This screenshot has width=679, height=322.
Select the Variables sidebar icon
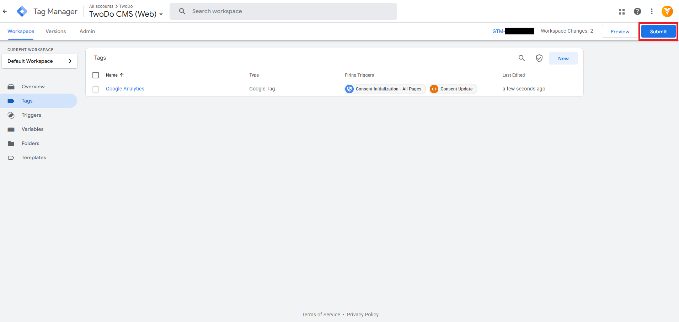coord(11,129)
